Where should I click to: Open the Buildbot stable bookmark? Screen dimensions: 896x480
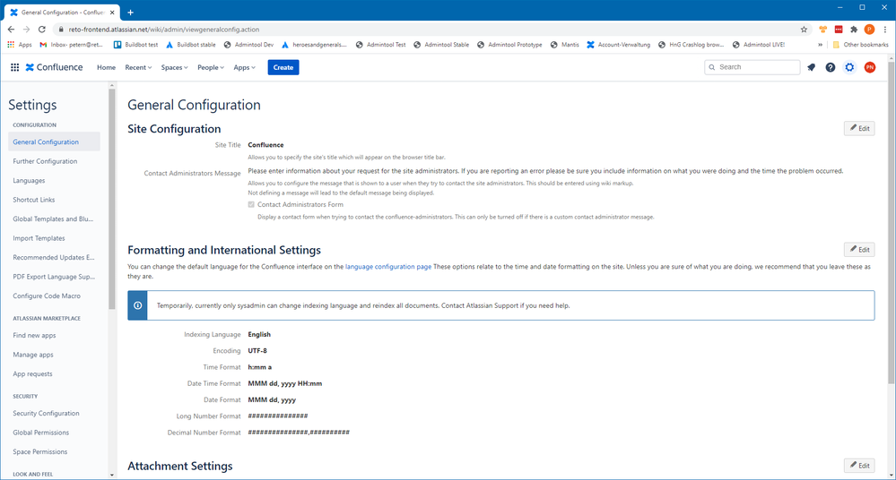coord(191,45)
